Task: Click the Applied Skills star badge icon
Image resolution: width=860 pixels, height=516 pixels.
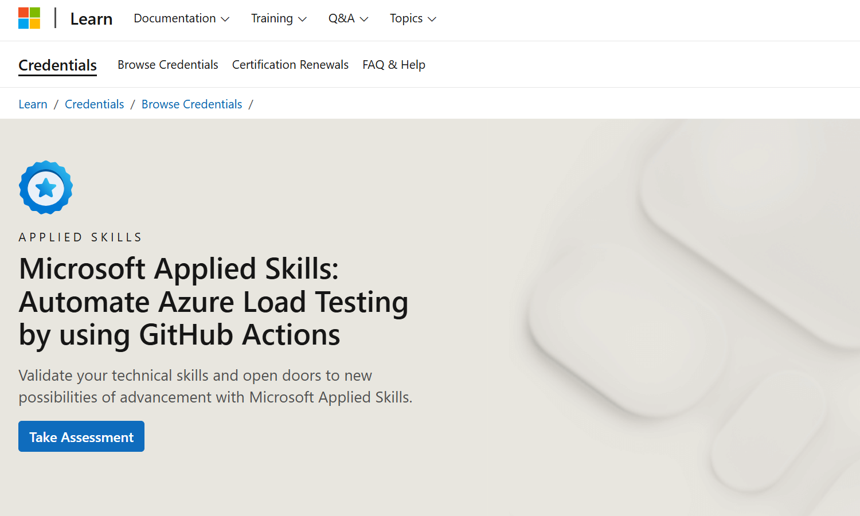Action: click(x=46, y=187)
